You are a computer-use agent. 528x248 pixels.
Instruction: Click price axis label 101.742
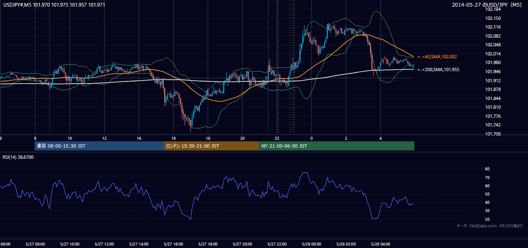(x=493, y=125)
